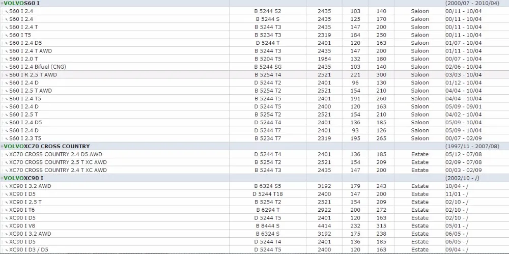Select the S60 I 2.4 T5 row
This screenshot has height=254, width=509.
point(254,99)
